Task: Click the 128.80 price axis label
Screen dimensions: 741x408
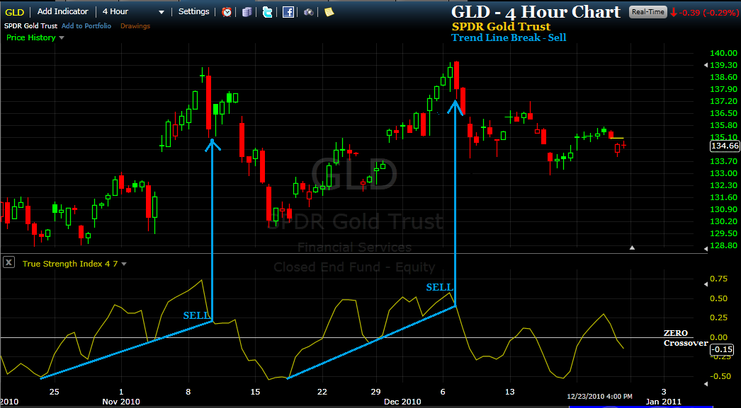Action: tap(722, 245)
